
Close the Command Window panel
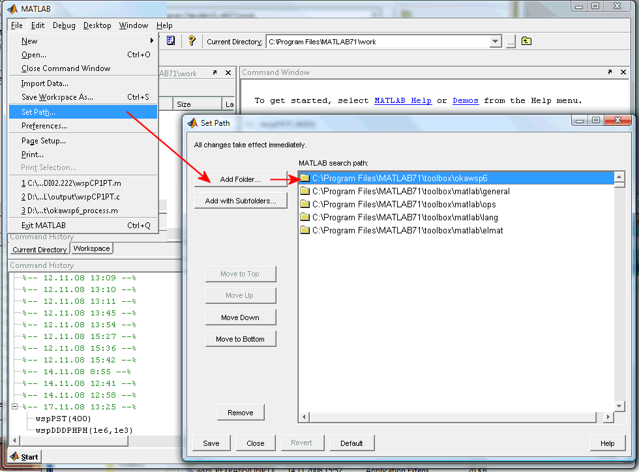click(x=623, y=72)
